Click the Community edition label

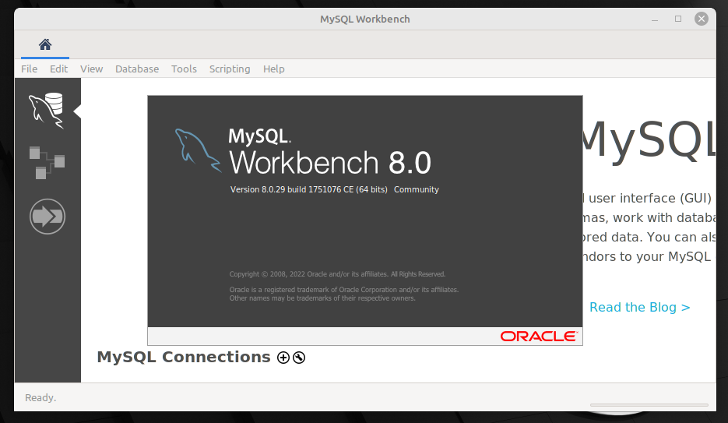tap(417, 189)
